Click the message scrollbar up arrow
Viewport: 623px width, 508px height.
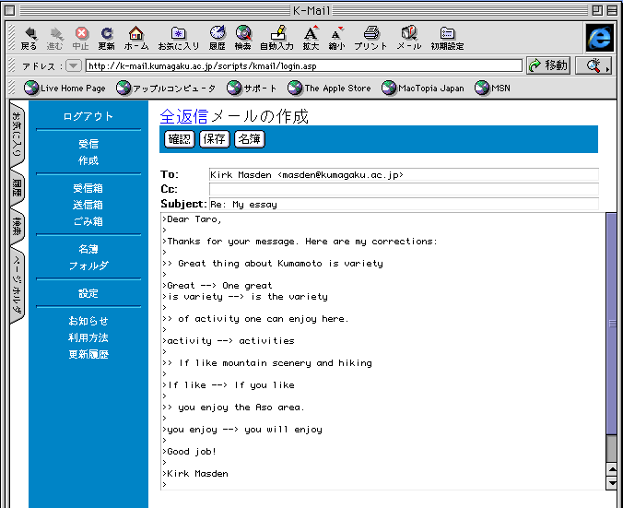click(x=612, y=469)
